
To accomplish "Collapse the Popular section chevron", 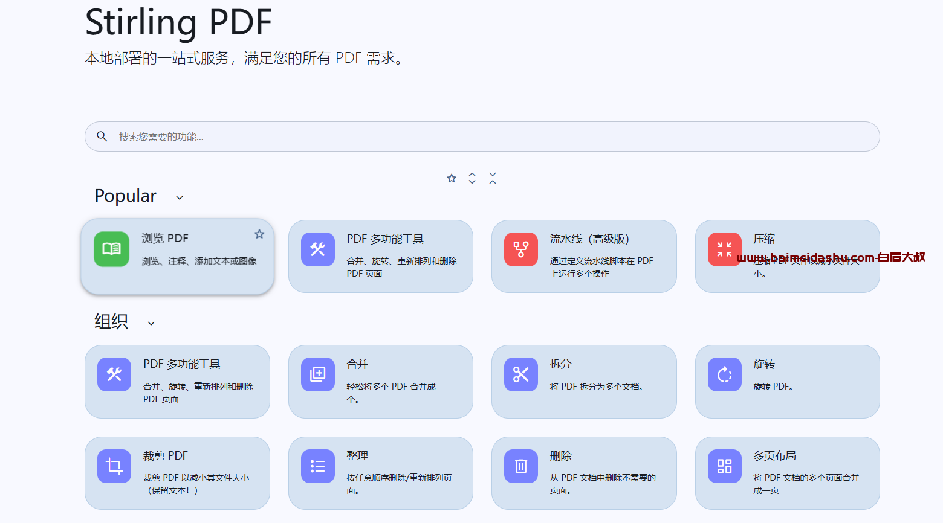I will coord(180,197).
